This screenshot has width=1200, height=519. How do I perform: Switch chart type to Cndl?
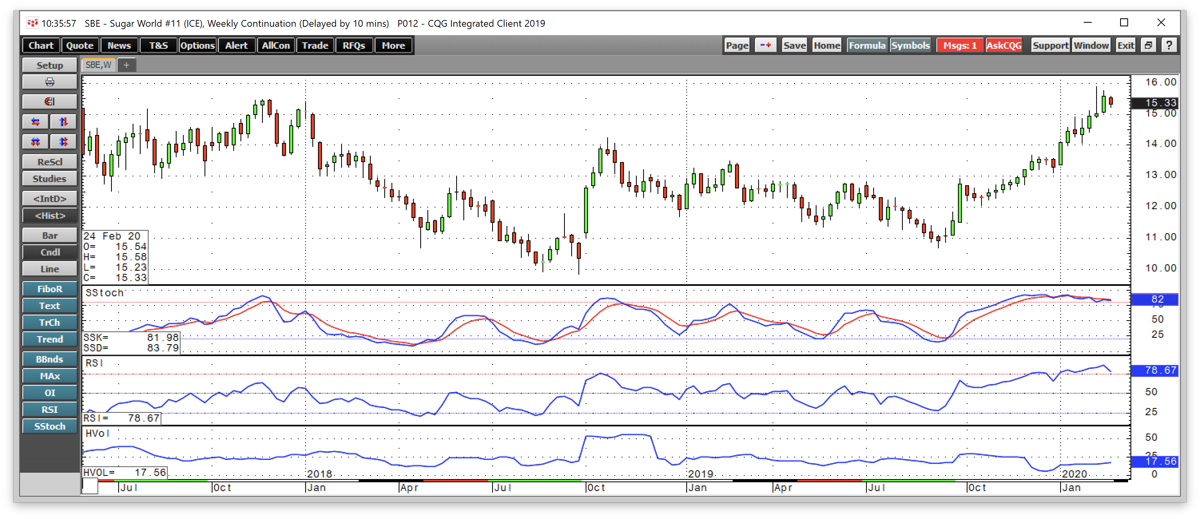pyautogui.click(x=50, y=253)
